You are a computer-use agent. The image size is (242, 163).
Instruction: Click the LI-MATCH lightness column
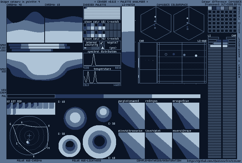tap(128, 37)
